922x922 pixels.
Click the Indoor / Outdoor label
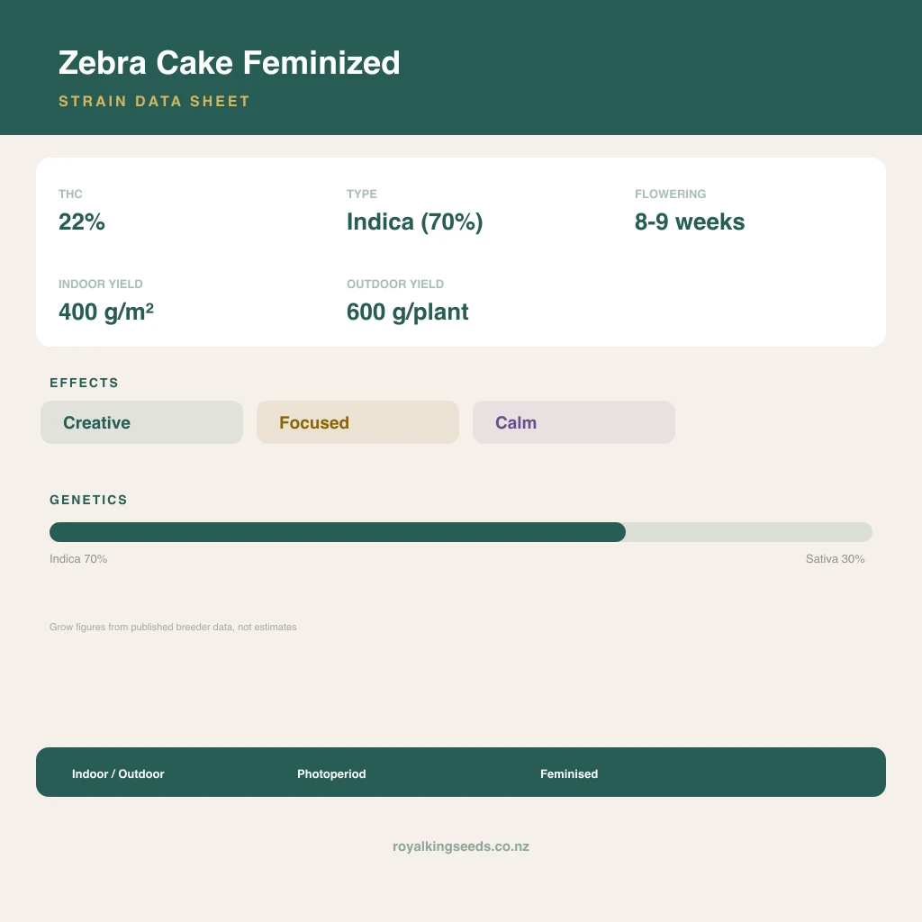coord(118,773)
